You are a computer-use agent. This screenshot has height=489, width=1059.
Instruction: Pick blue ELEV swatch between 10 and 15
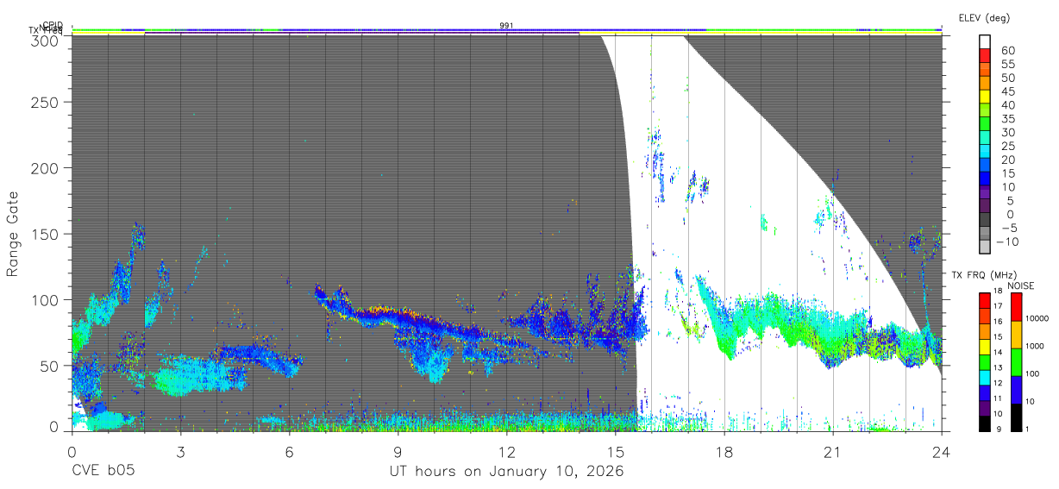click(986, 179)
